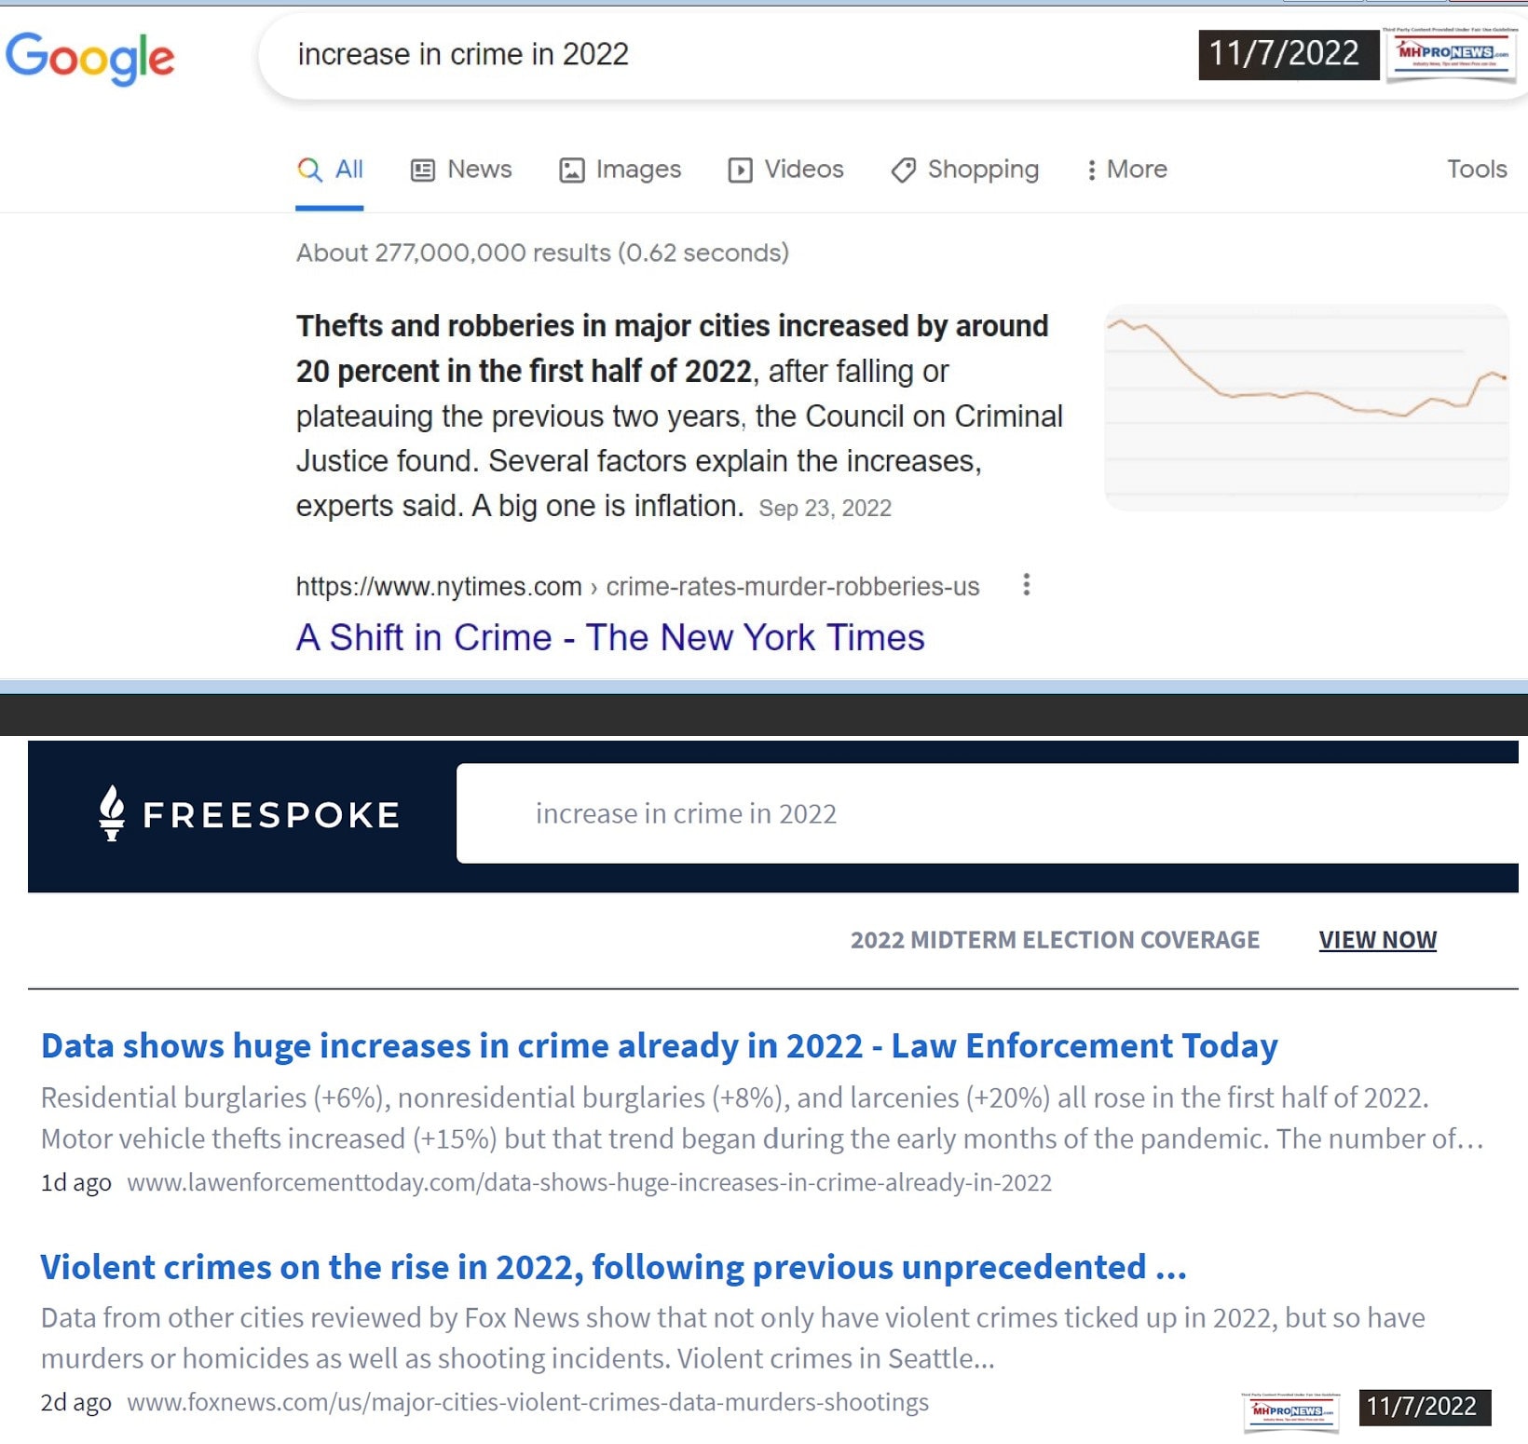The height and width of the screenshot is (1444, 1528).
Task: Click the Fox News result description
Action: (x=732, y=1339)
